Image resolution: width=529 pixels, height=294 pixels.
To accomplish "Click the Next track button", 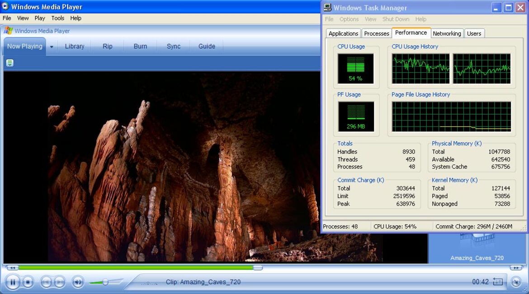I will tap(59, 282).
